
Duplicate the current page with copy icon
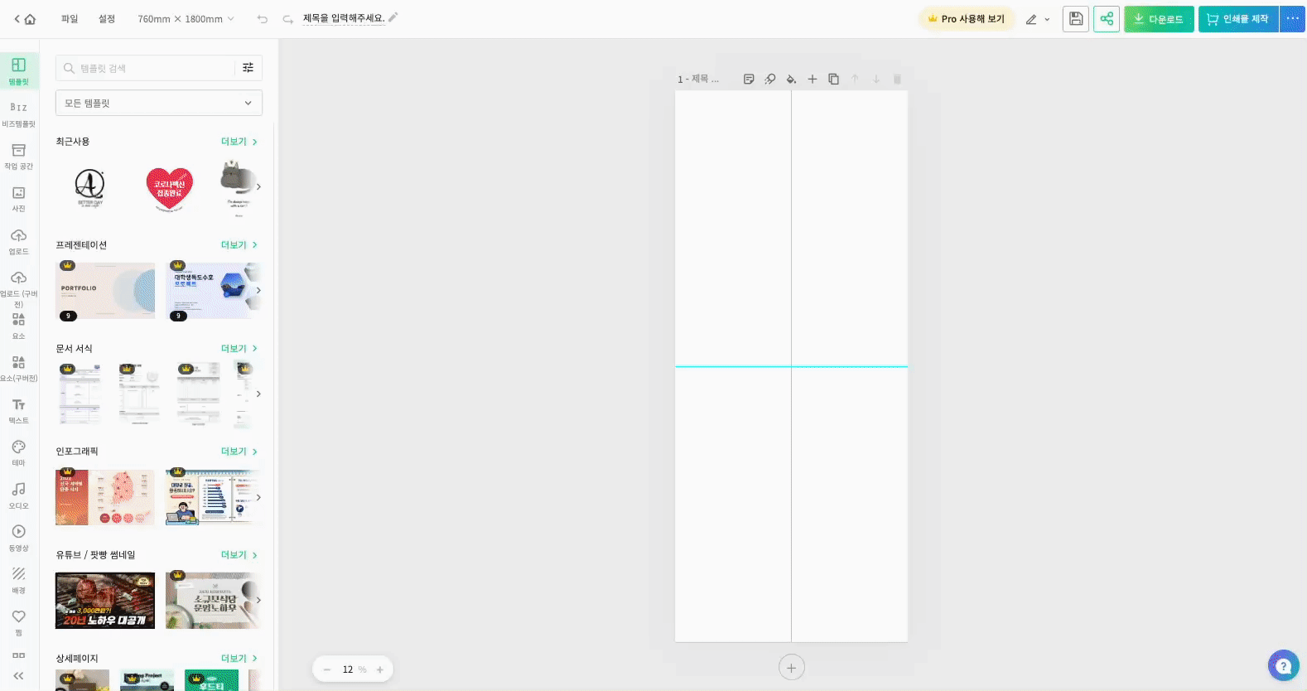point(833,80)
